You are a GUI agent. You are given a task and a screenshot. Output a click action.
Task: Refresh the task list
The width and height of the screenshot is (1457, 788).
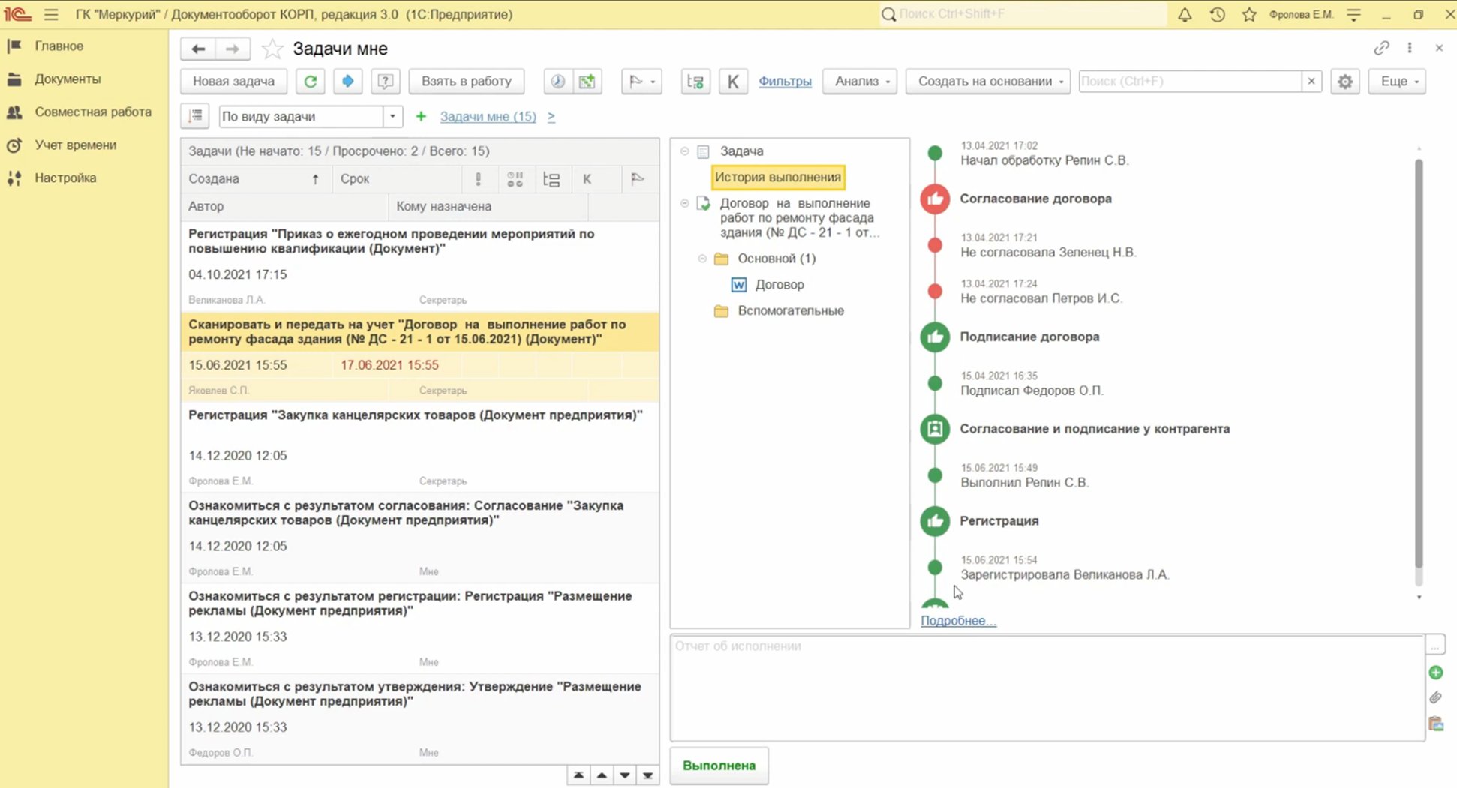310,81
